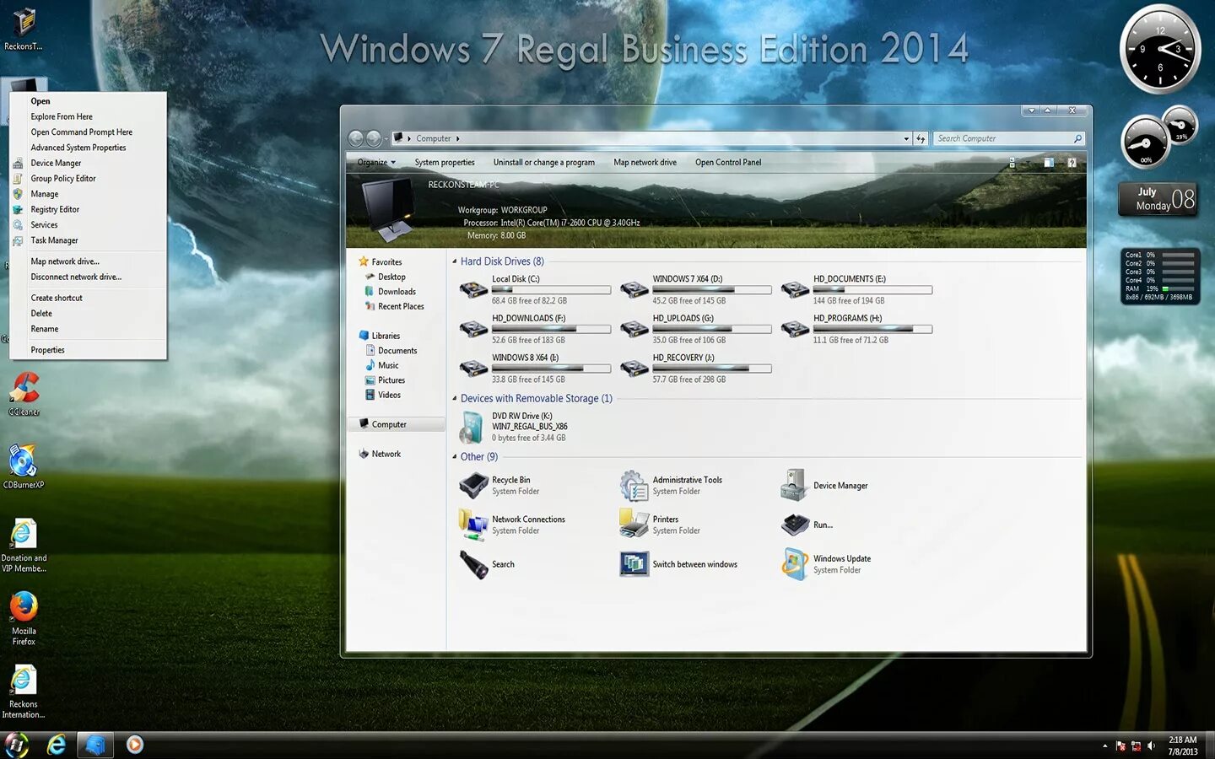Open HD_UPLOADS (G:) drive icon

[634, 329]
